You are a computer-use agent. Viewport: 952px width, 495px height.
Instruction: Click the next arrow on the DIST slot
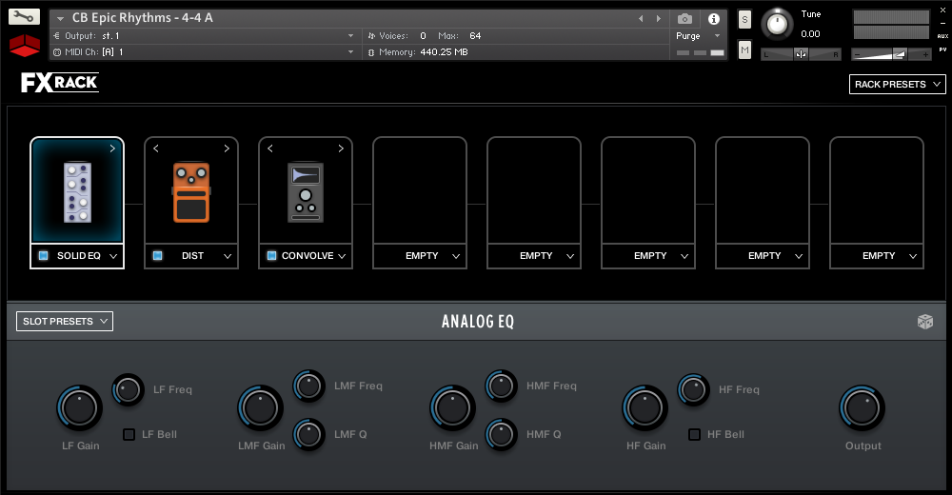[227, 148]
